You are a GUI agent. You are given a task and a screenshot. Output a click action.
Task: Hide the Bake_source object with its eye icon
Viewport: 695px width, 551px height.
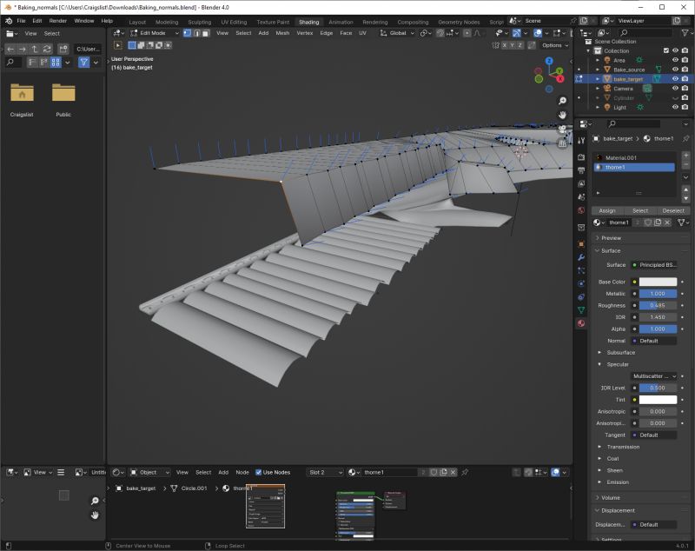pos(675,69)
